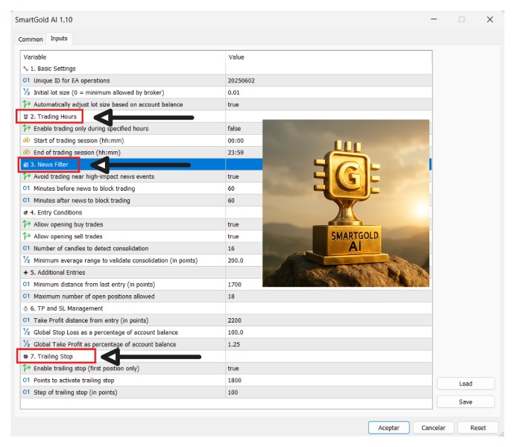
Task: Click the icon next to 1. Basic Settings
Action: 25,69
